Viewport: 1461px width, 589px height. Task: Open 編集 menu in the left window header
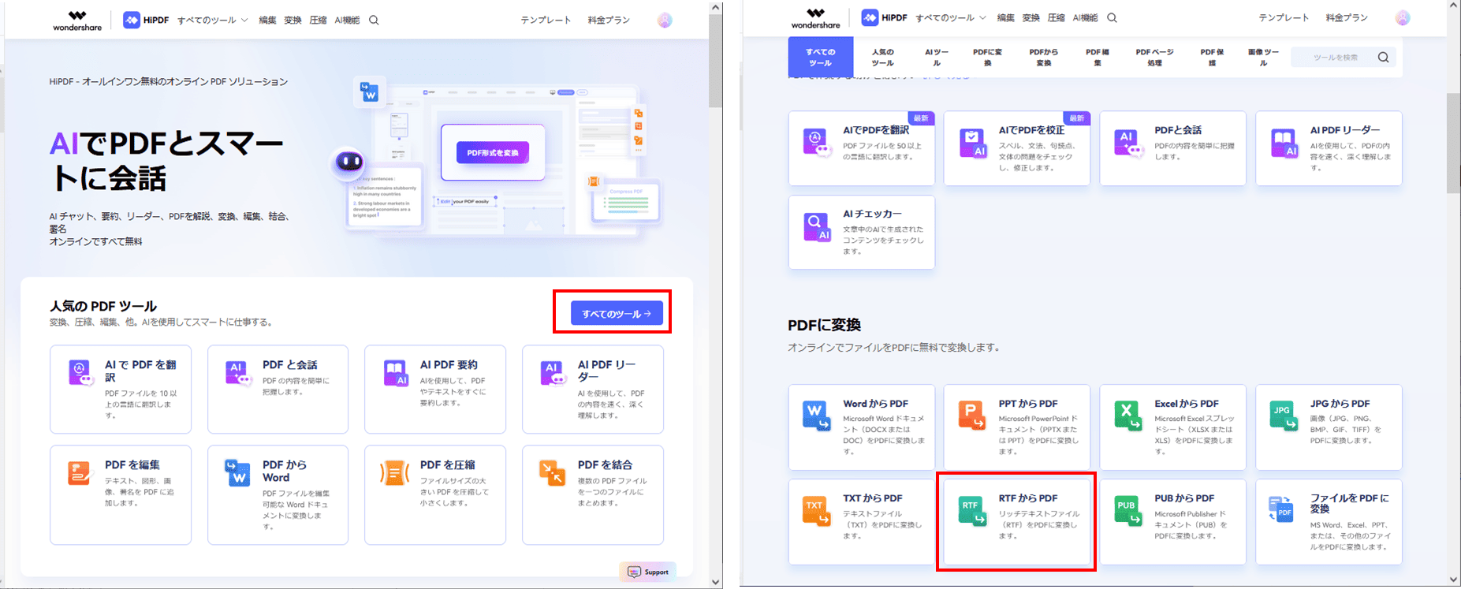267,20
